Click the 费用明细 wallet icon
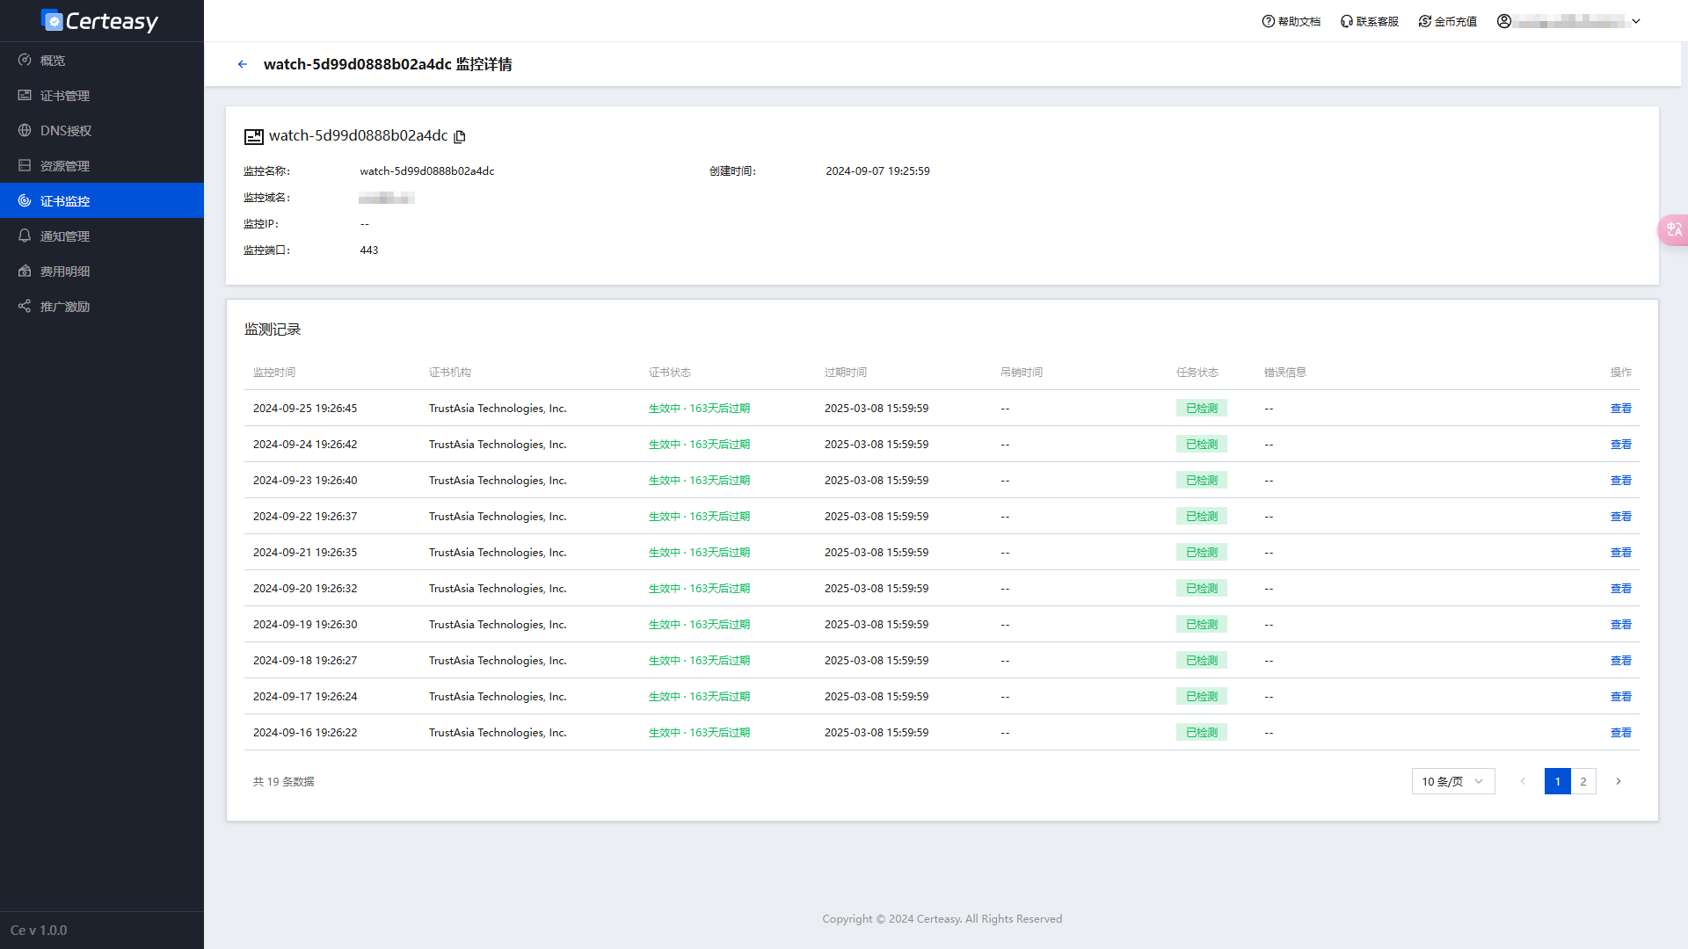Image resolution: width=1688 pixels, height=949 pixels. pyautogui.click(x=25, y=271)
